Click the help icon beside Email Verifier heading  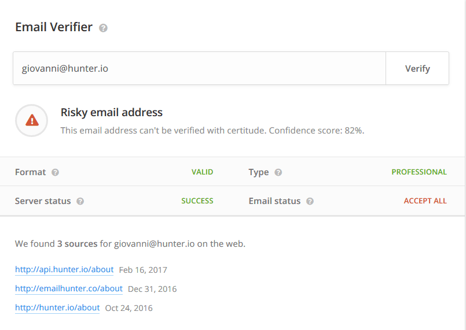(103, 28)
